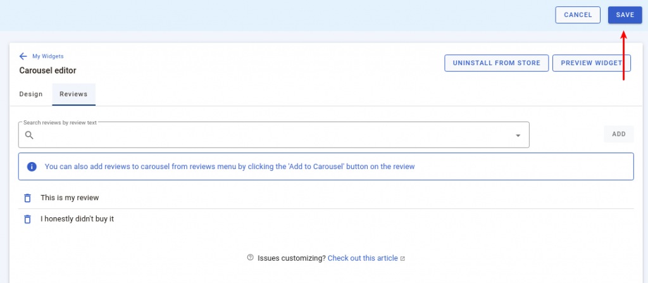
Task: Click the question mark help icon
Action: tap(250, 257)
